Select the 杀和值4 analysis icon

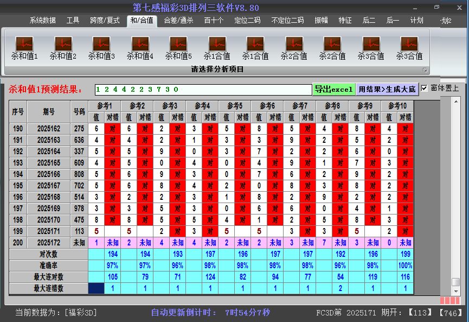pos(140,48)
